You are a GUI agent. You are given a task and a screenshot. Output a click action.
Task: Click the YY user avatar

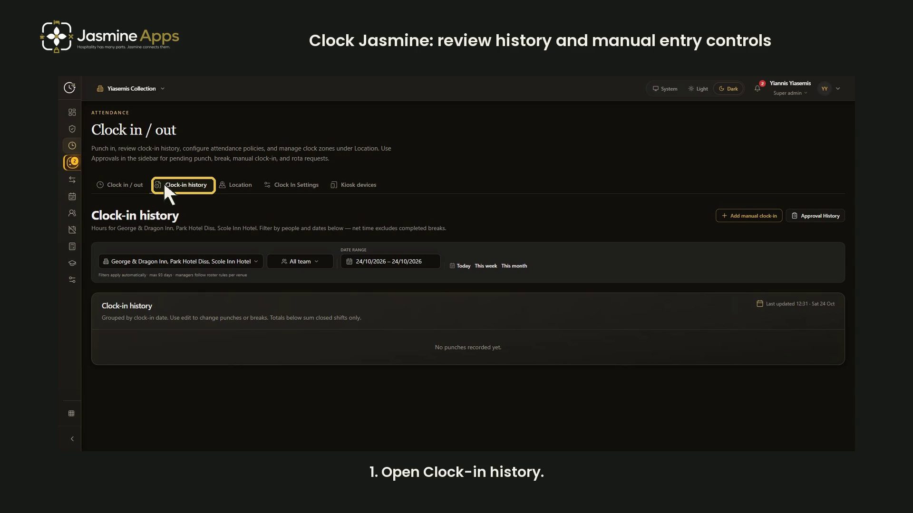[825, 89]
